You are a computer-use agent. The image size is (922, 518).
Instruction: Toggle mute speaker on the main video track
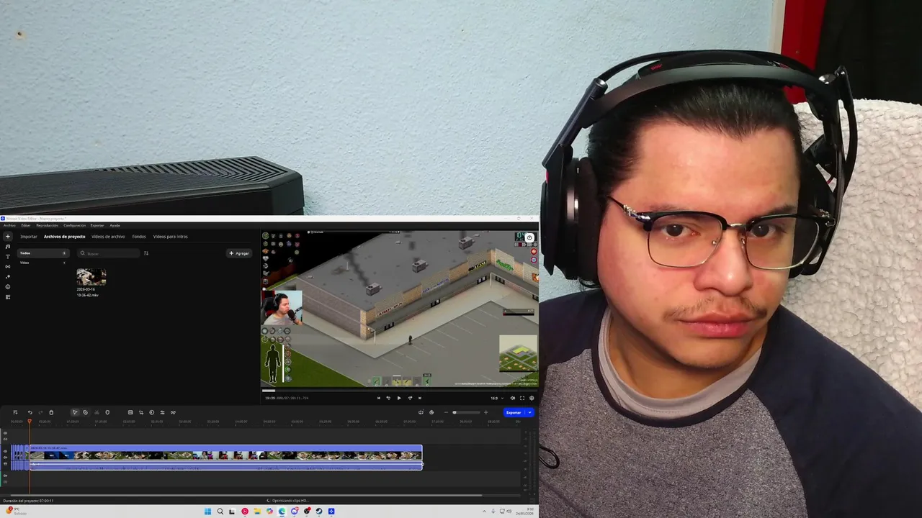click(5, 457)
